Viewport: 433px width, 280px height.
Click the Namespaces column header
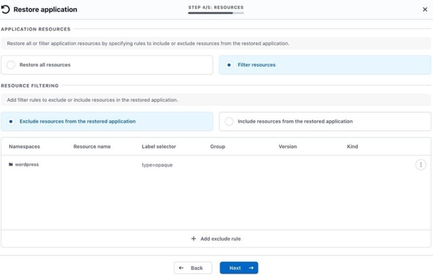24,147
